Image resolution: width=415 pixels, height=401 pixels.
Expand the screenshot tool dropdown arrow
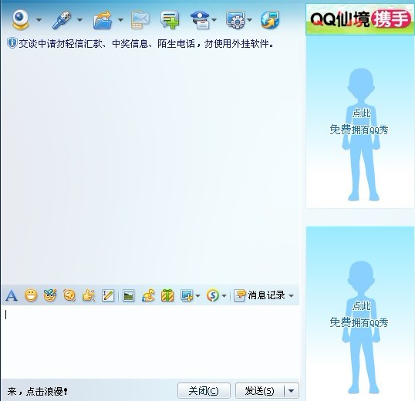point(197,295)
